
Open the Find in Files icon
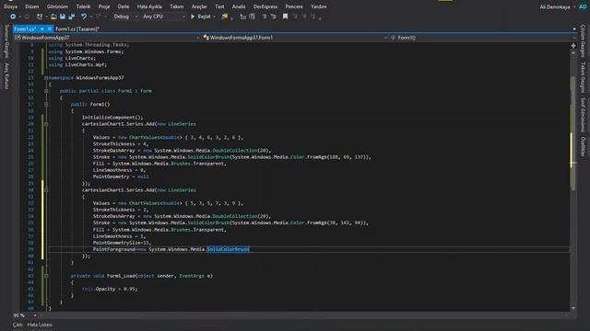tap(225, 17)
